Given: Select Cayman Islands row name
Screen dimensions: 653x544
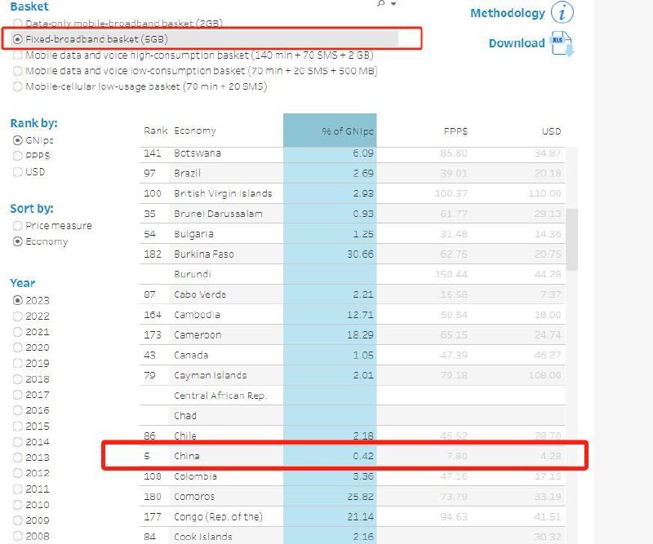Looking at the screenshot, I should click(211, 375).
